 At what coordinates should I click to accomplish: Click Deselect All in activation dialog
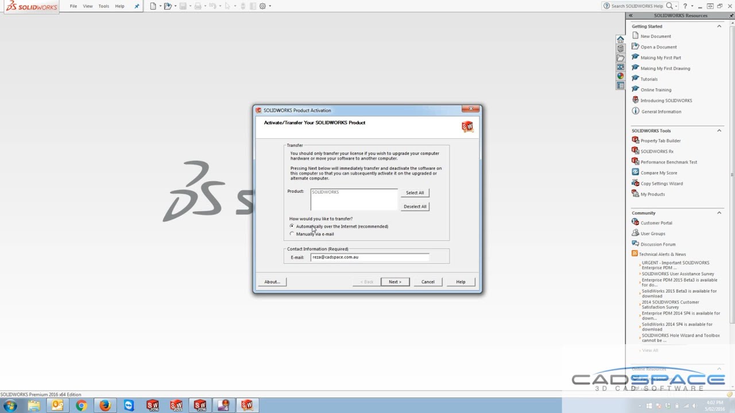click(415, 206)
